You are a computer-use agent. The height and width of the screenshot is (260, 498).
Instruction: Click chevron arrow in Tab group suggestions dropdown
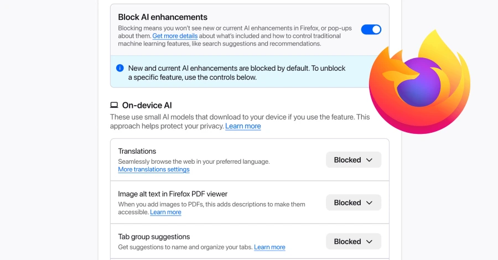370,241
